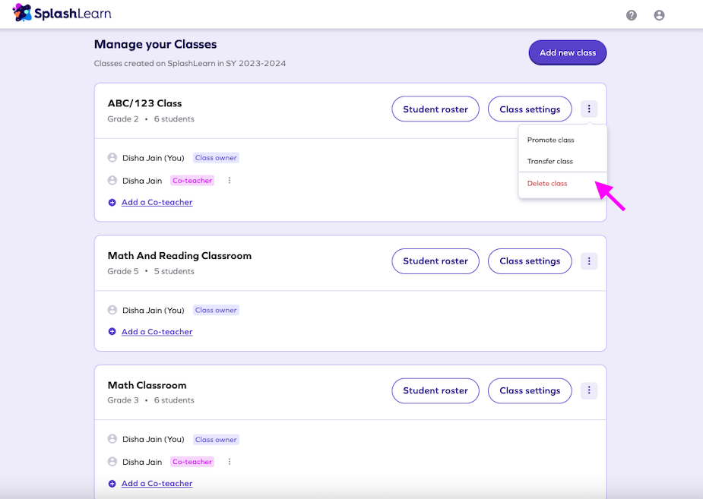Open the user account profile icon
Screen dimensions: 703x499
(659, 15)
